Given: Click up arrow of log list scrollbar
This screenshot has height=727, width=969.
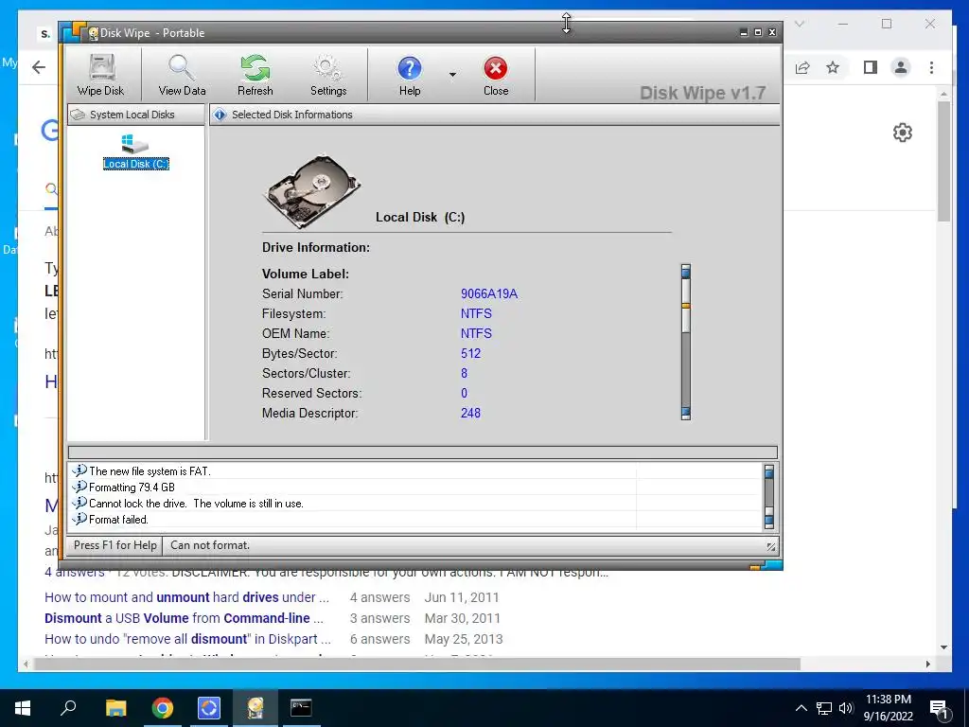Looking at the screenshot, I should (768, 472).
